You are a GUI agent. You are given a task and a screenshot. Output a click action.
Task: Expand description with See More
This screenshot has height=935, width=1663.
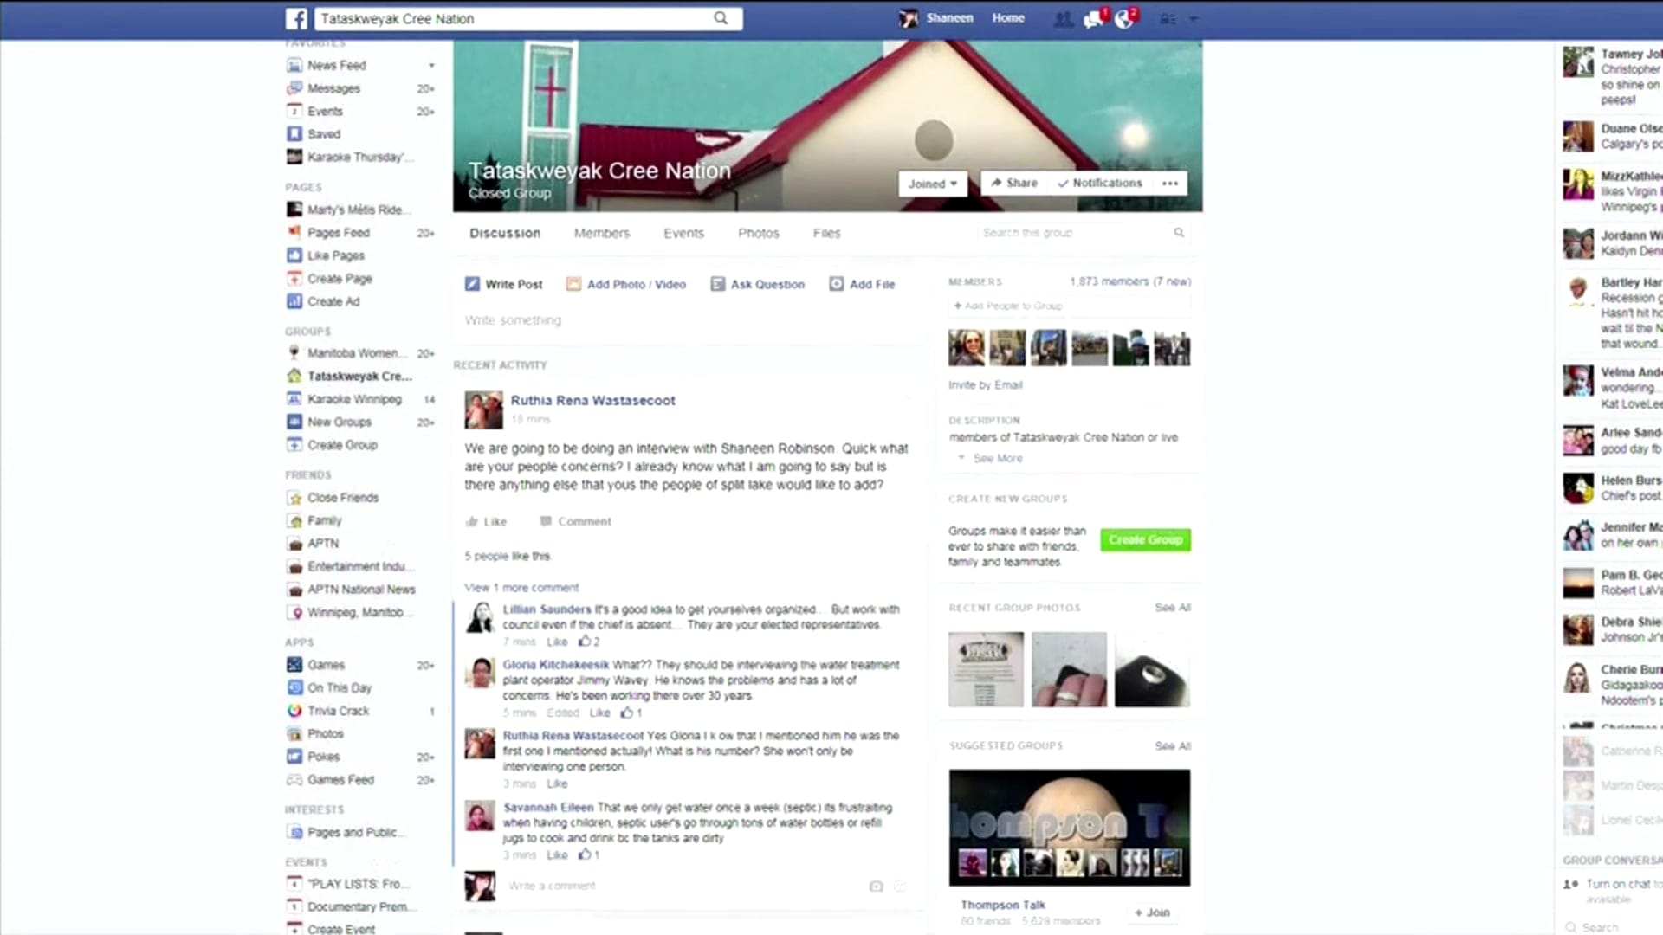pos(997,458)
